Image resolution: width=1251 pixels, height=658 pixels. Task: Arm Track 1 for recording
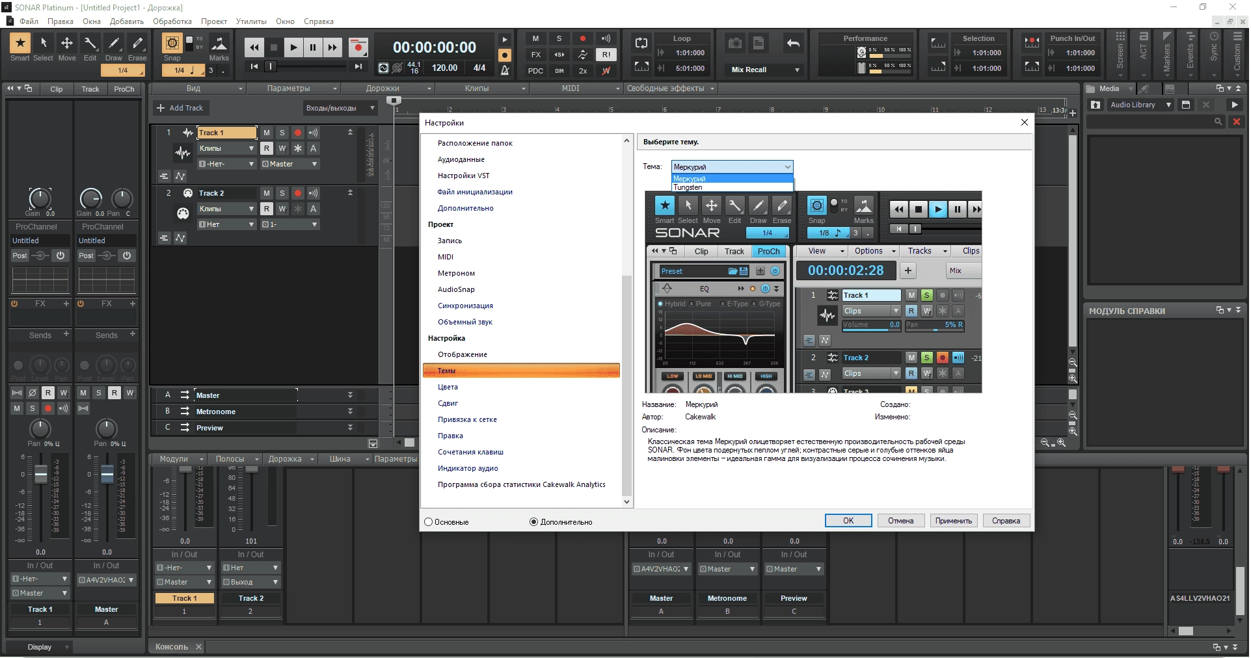click(298, 133)
